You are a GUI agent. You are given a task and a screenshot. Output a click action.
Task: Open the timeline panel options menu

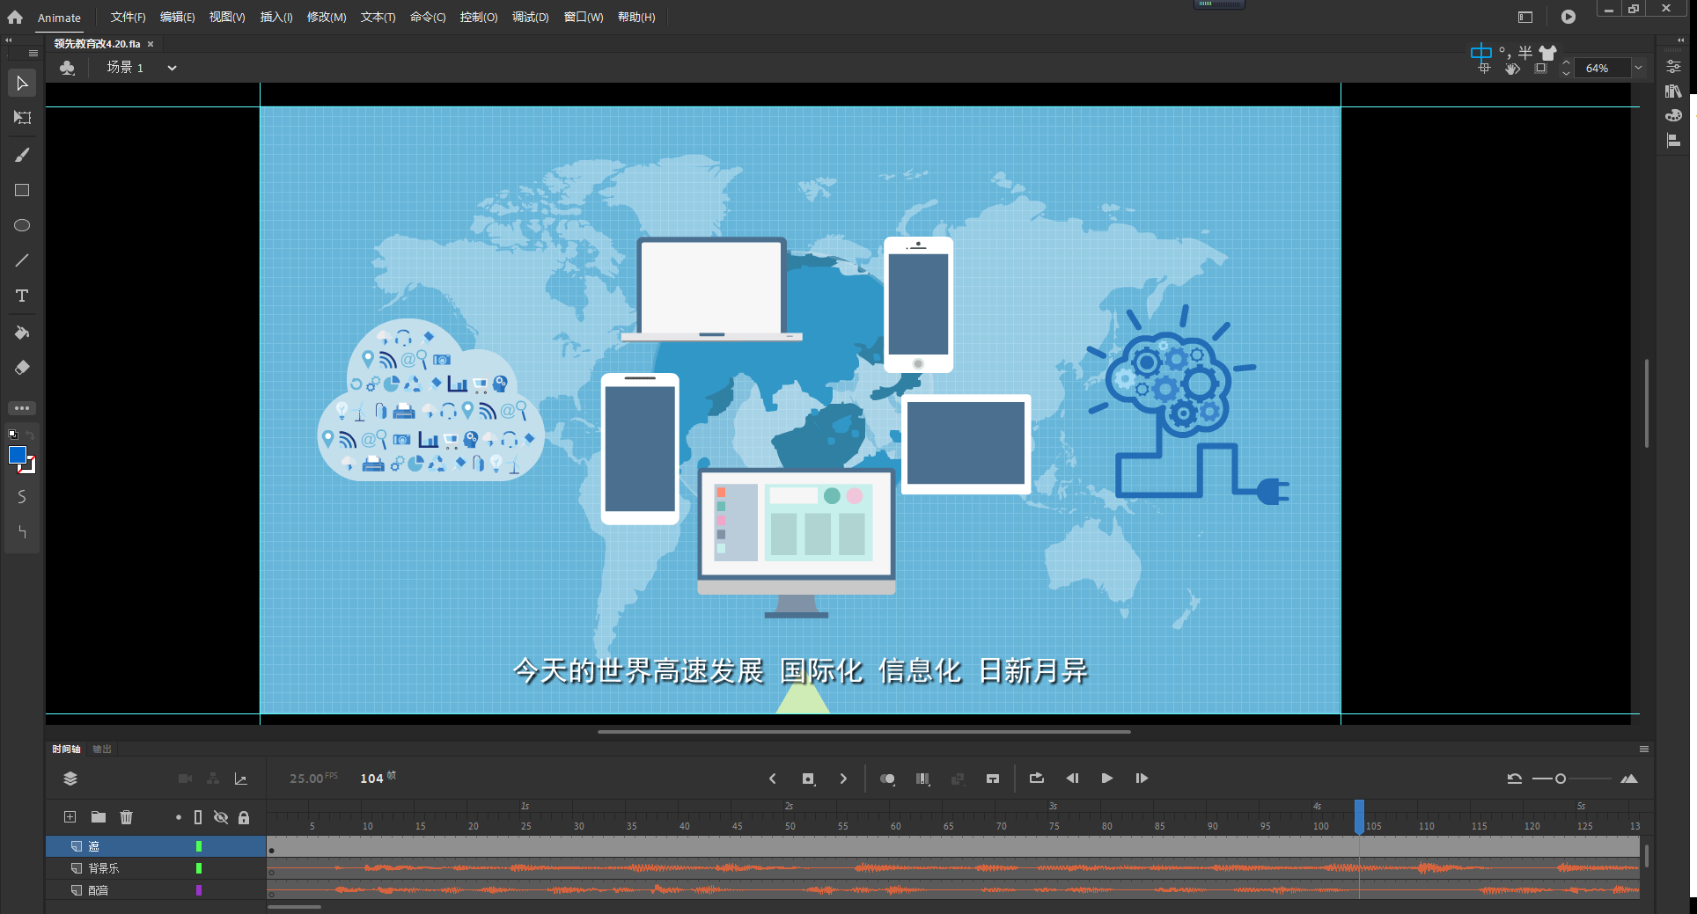click(x=1643, y=749)
